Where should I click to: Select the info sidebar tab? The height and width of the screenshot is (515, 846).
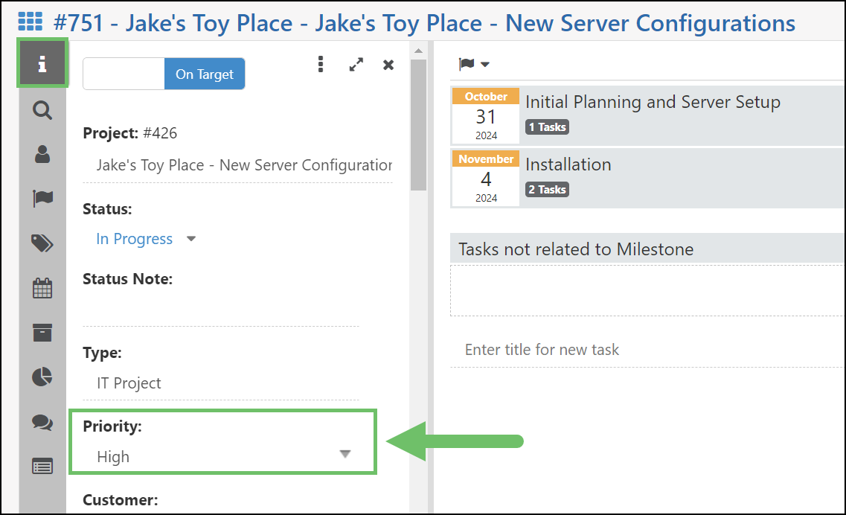(42, 63)
